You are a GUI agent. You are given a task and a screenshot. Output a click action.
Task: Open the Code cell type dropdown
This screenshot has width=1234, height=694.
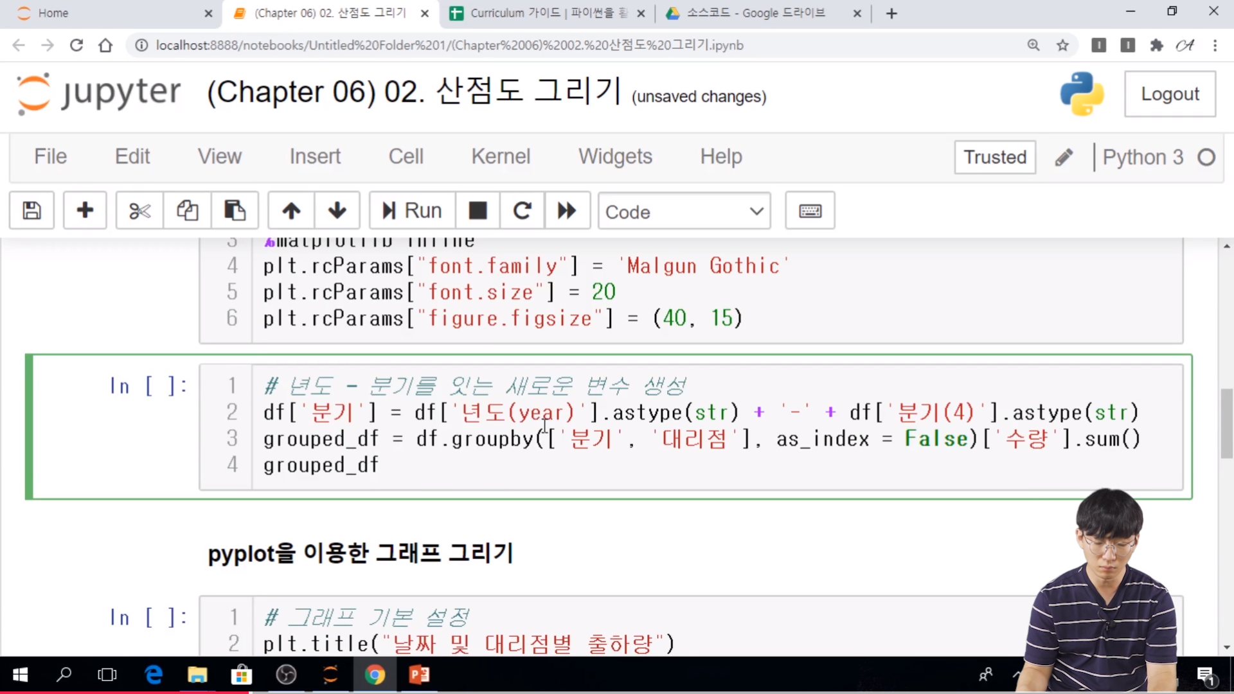point(684,211)
